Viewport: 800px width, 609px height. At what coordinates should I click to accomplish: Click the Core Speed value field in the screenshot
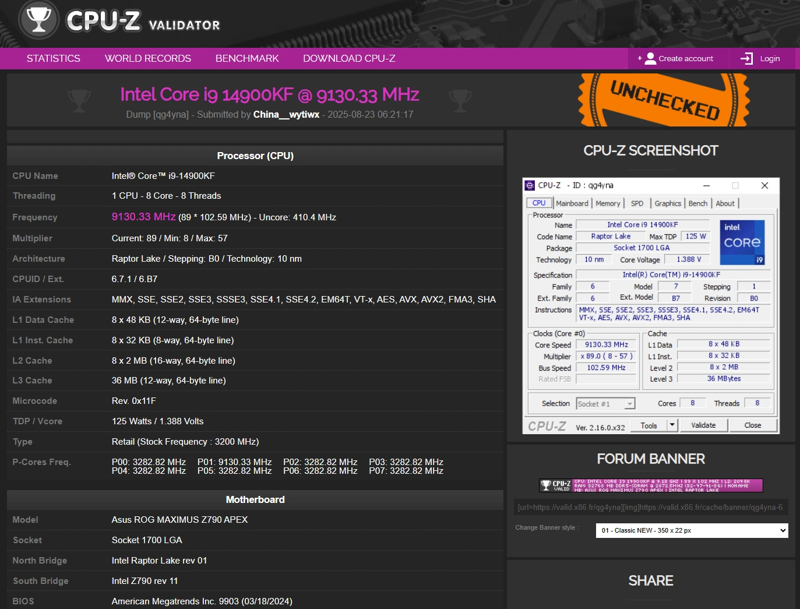(606, 344)
